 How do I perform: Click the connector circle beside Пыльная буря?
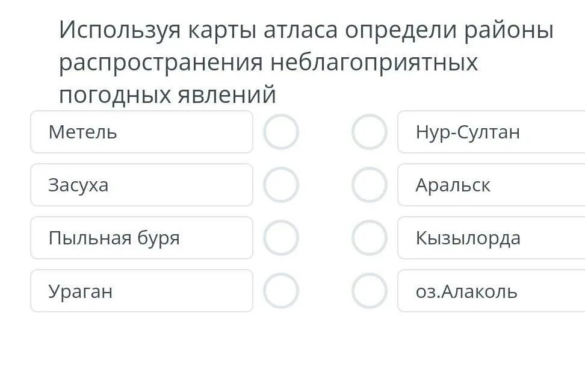click(x=281, y=238)
